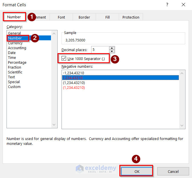The width and height of the screenshot is (192, 178).
Task: Pick the Percentage category
Action: point(29,62)
